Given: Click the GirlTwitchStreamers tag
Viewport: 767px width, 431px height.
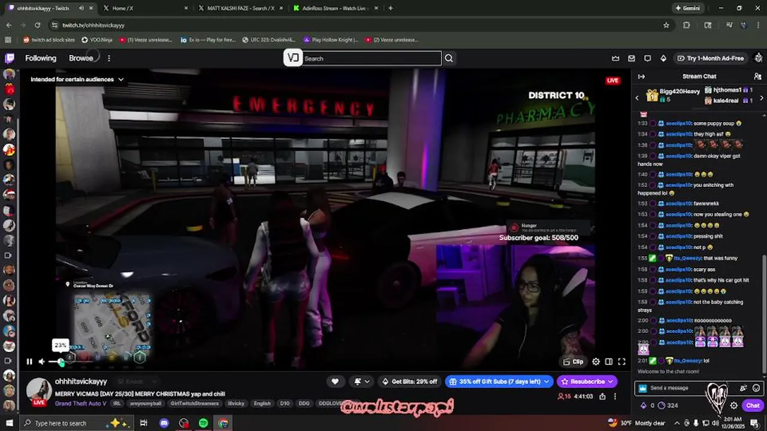Looking at the screenshot, I should point(195,403).
